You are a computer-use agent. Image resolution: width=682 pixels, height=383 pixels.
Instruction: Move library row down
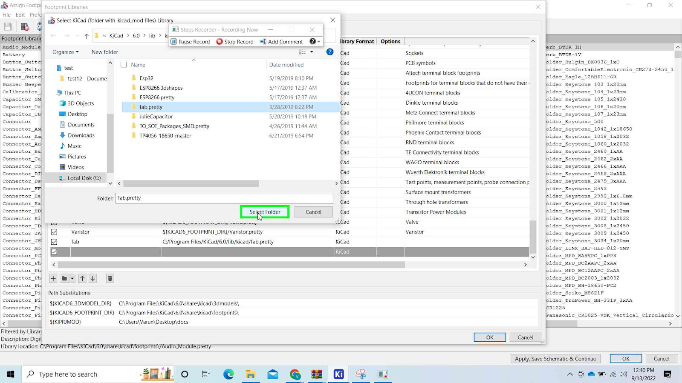(92, 278)
